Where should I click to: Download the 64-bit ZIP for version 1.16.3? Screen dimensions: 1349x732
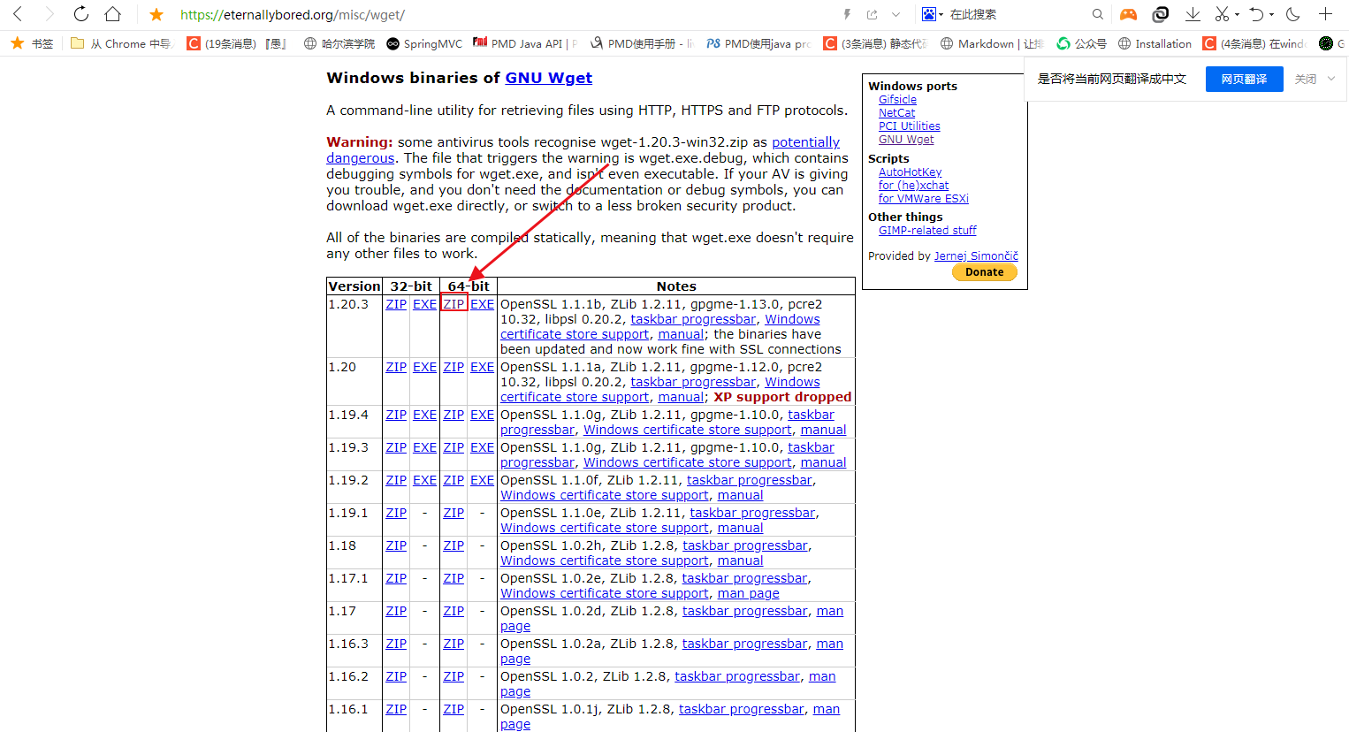tap(453, 644)
